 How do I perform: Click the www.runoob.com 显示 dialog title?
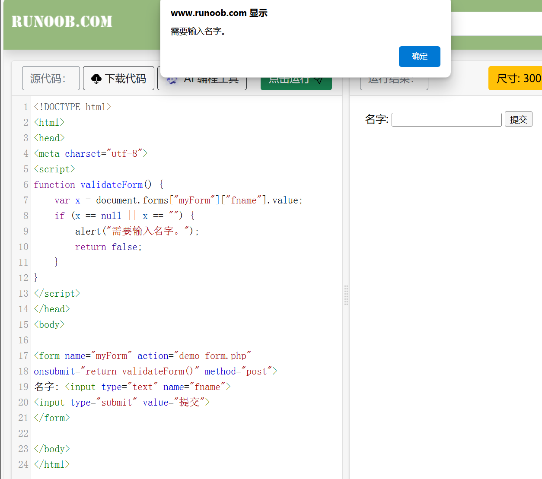[x=219, y=13]
